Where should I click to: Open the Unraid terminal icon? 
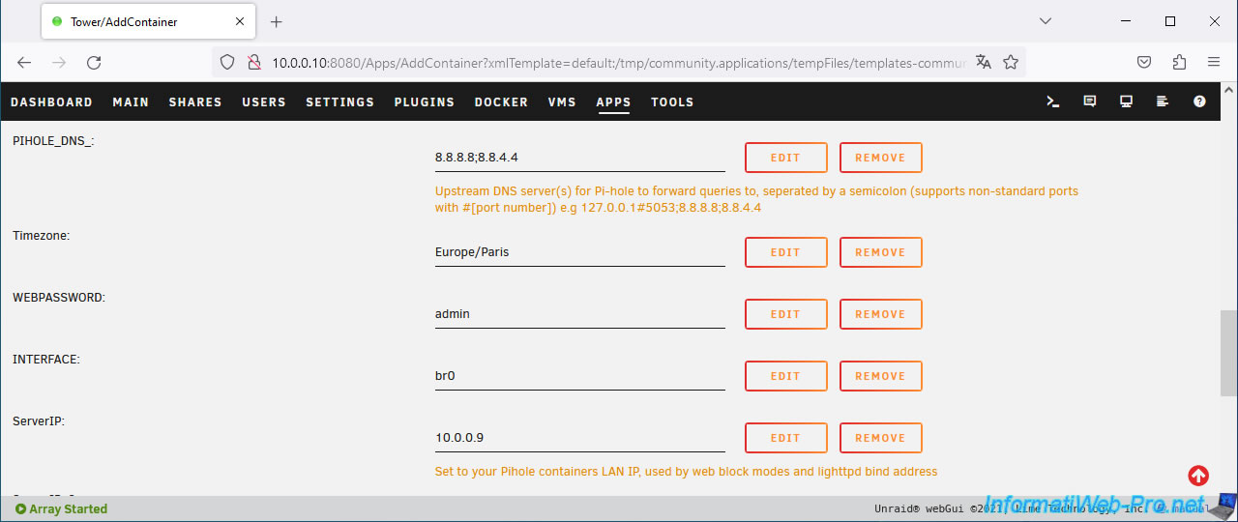point(1053,101)
